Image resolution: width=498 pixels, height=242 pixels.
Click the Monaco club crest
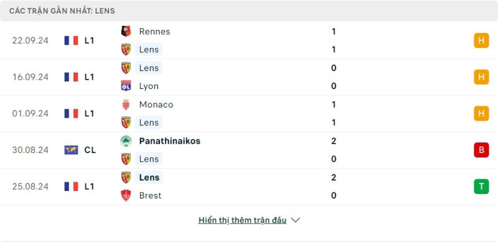coord(126,105)
